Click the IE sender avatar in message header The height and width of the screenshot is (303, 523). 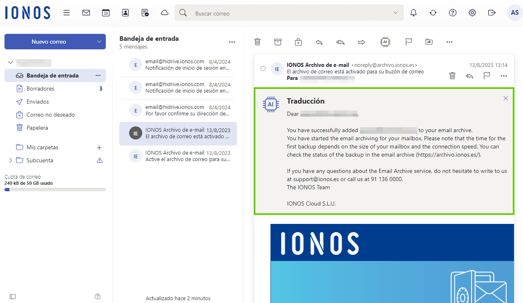(277, 69)
